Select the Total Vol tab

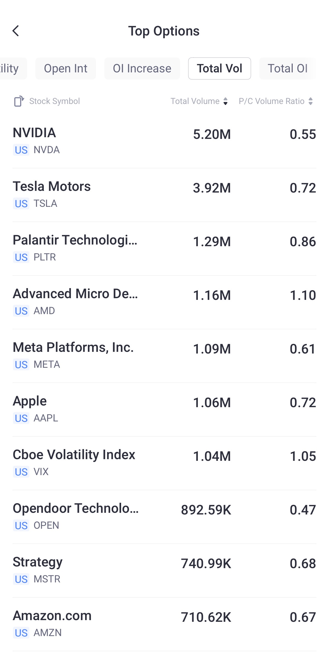[x=219, y=68]
